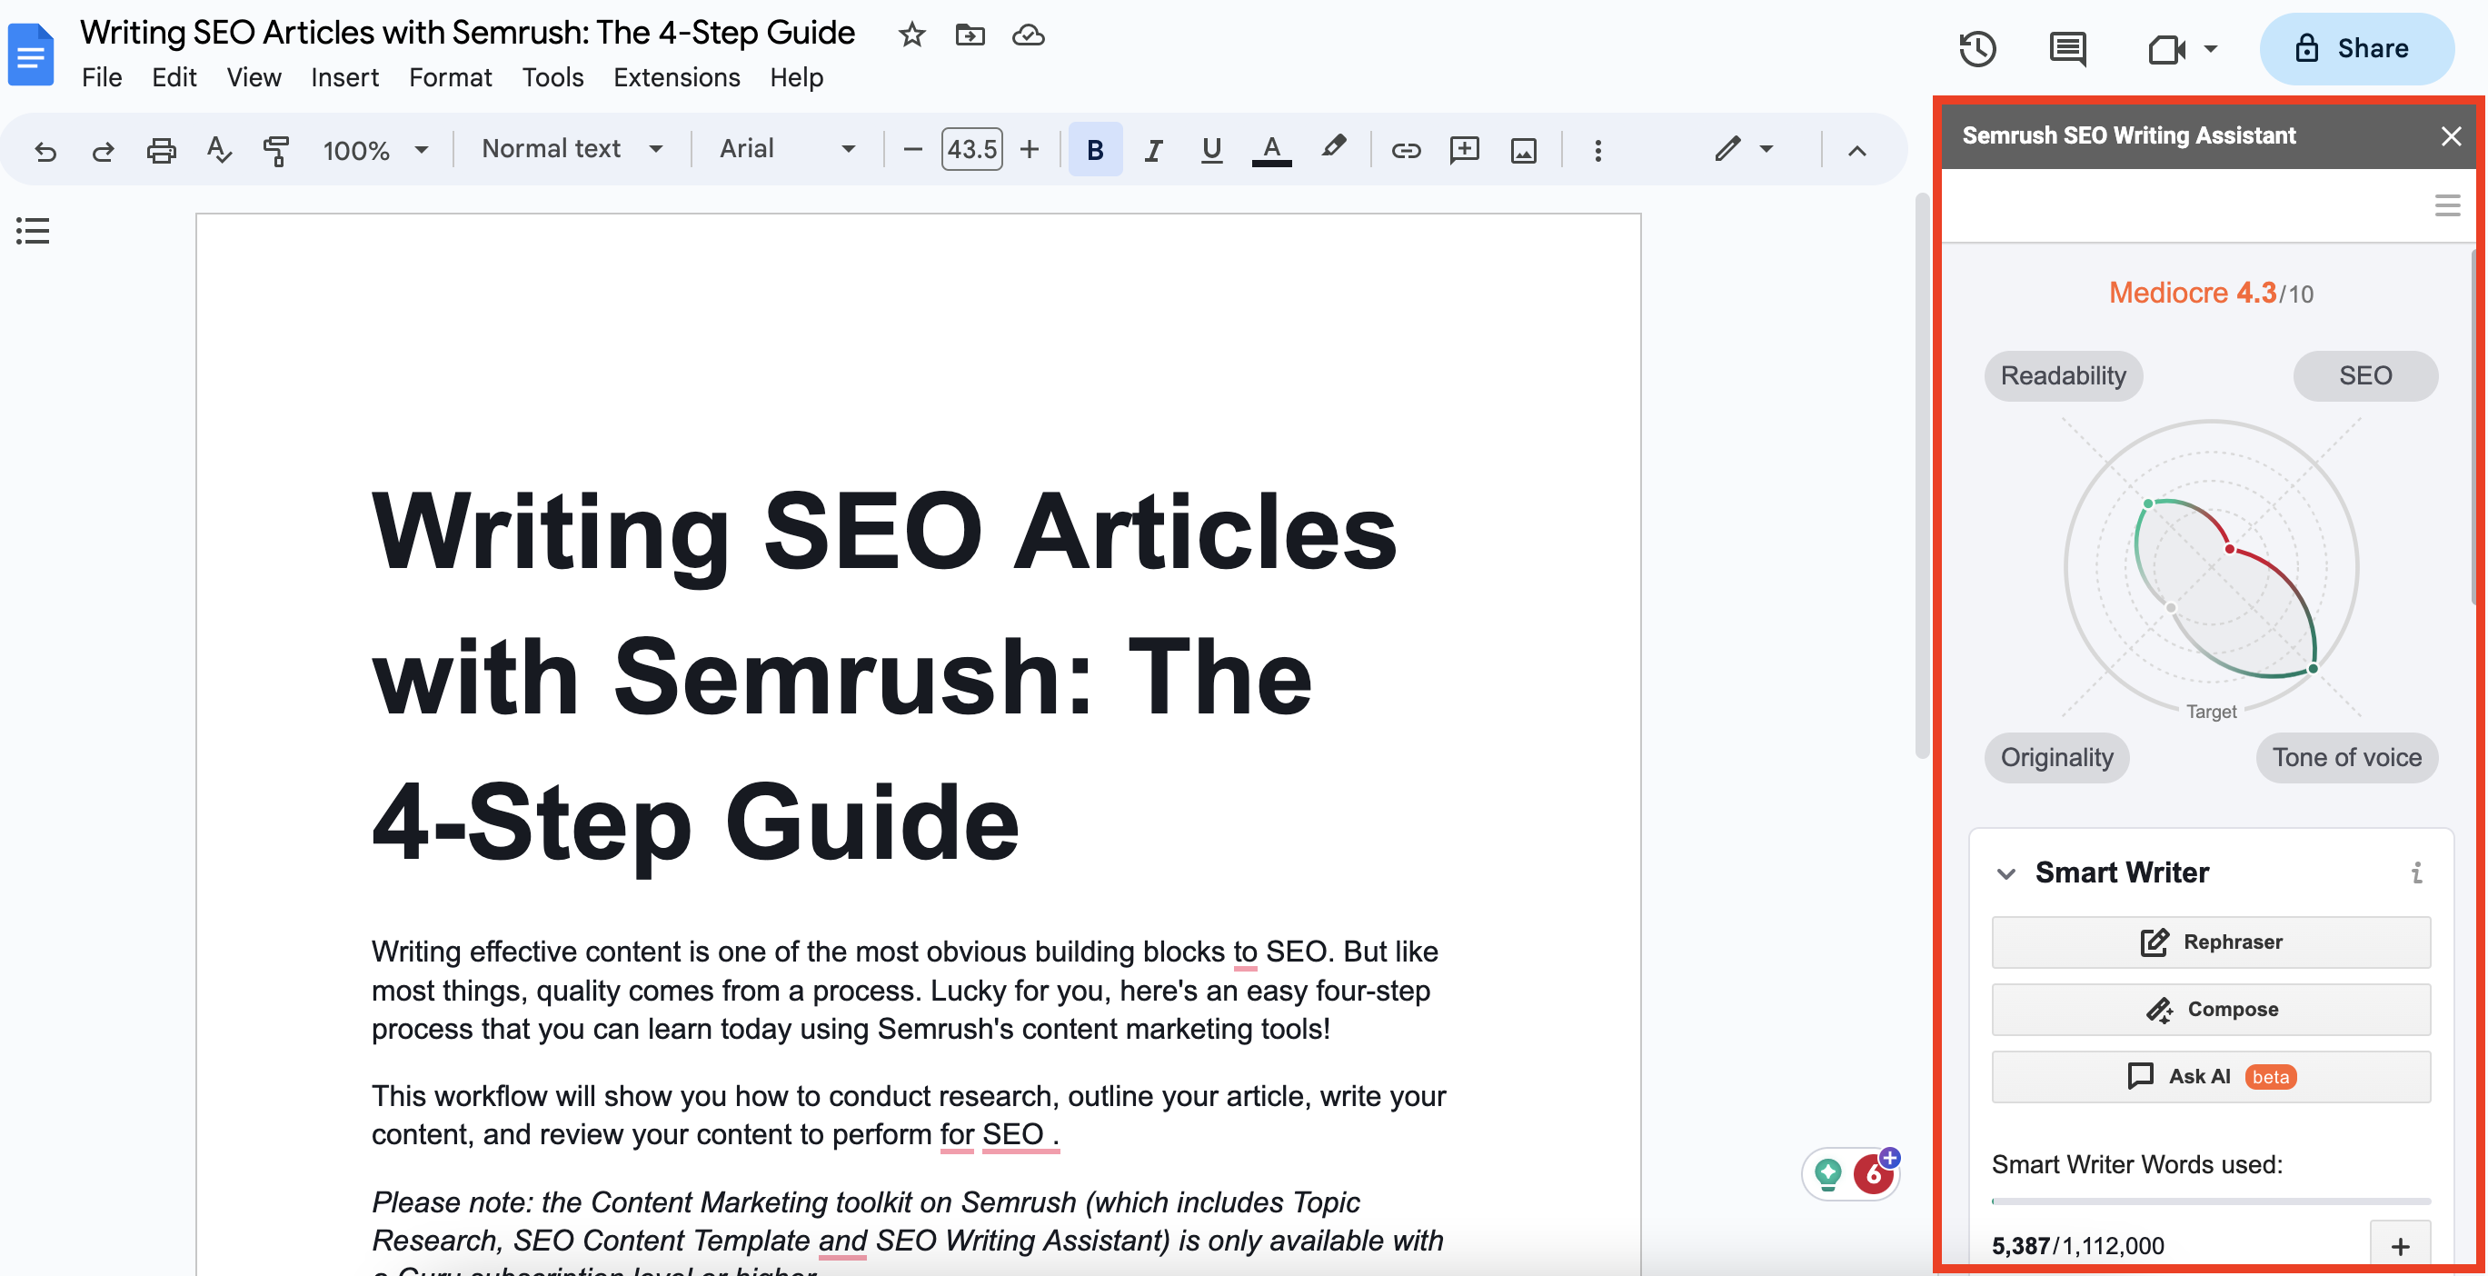Screen dimensions: 2488x1276
Task: Select the Tone of voice pill
Action: point(2346,757)
